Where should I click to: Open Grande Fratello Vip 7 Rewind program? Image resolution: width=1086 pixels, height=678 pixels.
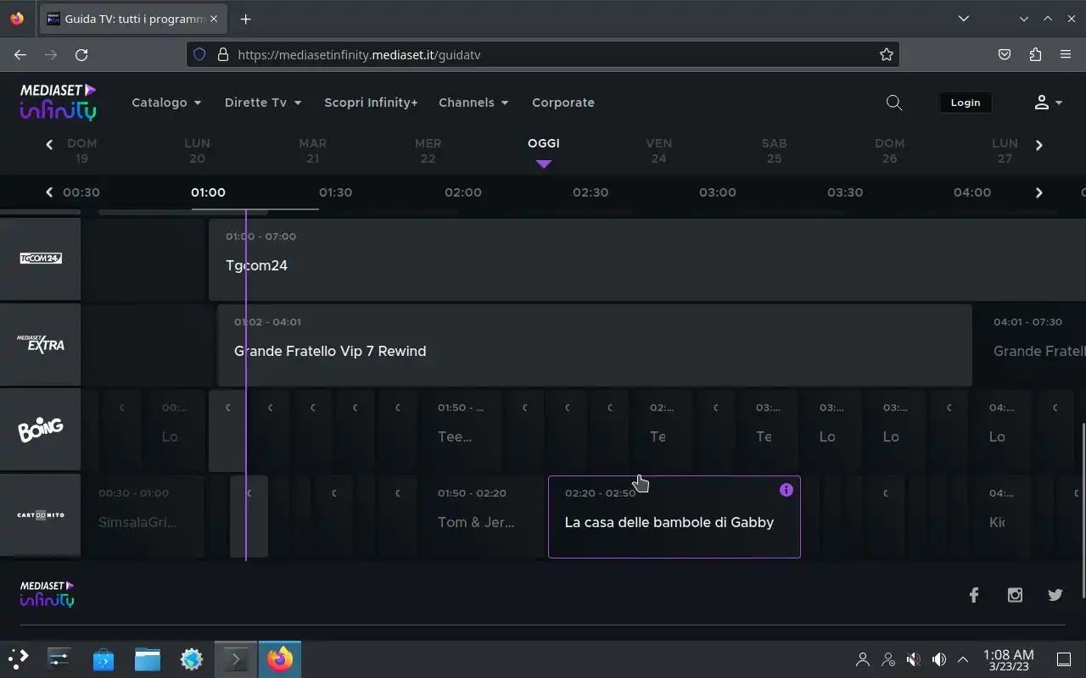[x=595, y=345]
